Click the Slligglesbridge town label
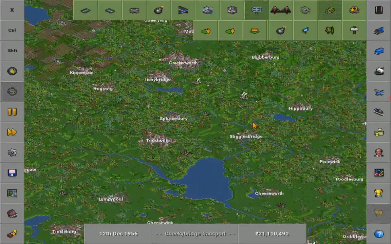 click(x=246, y=137)
